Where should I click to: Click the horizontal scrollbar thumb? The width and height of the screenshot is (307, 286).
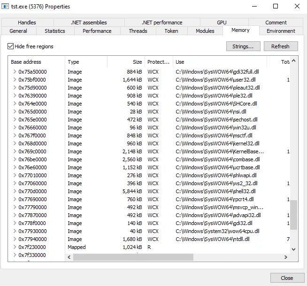point(133,257)
